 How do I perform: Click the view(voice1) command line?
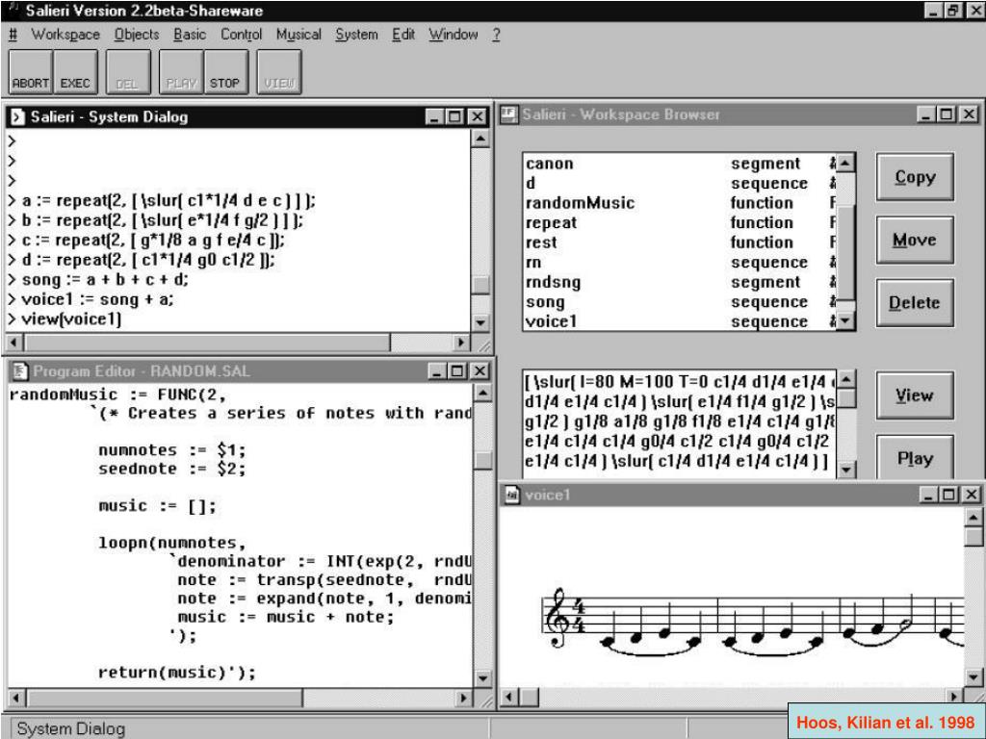(65, 319)
